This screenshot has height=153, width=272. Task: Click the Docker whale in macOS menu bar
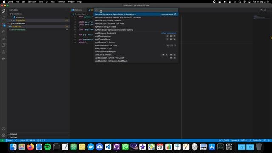click(x=220, y=2)
